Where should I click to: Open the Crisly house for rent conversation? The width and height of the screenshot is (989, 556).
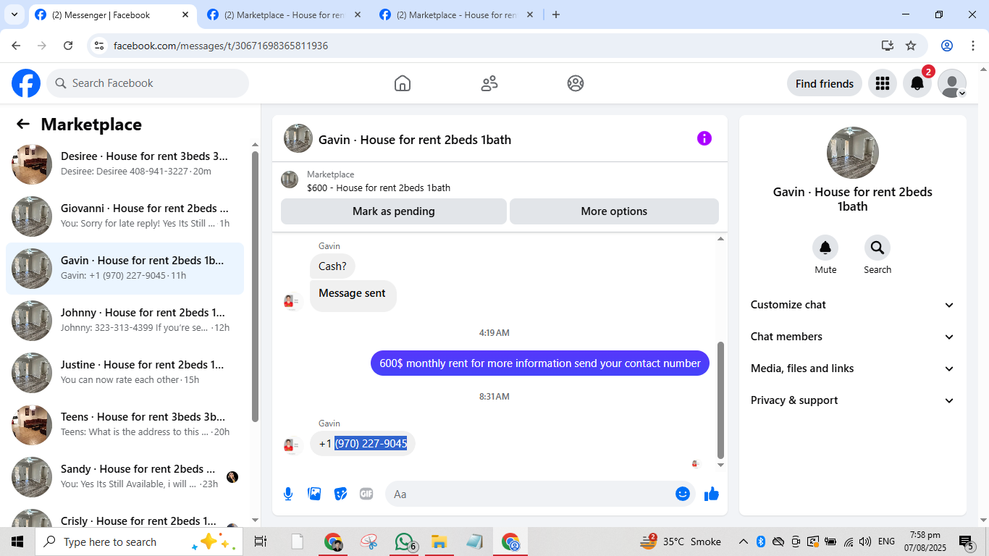point(125,517)
